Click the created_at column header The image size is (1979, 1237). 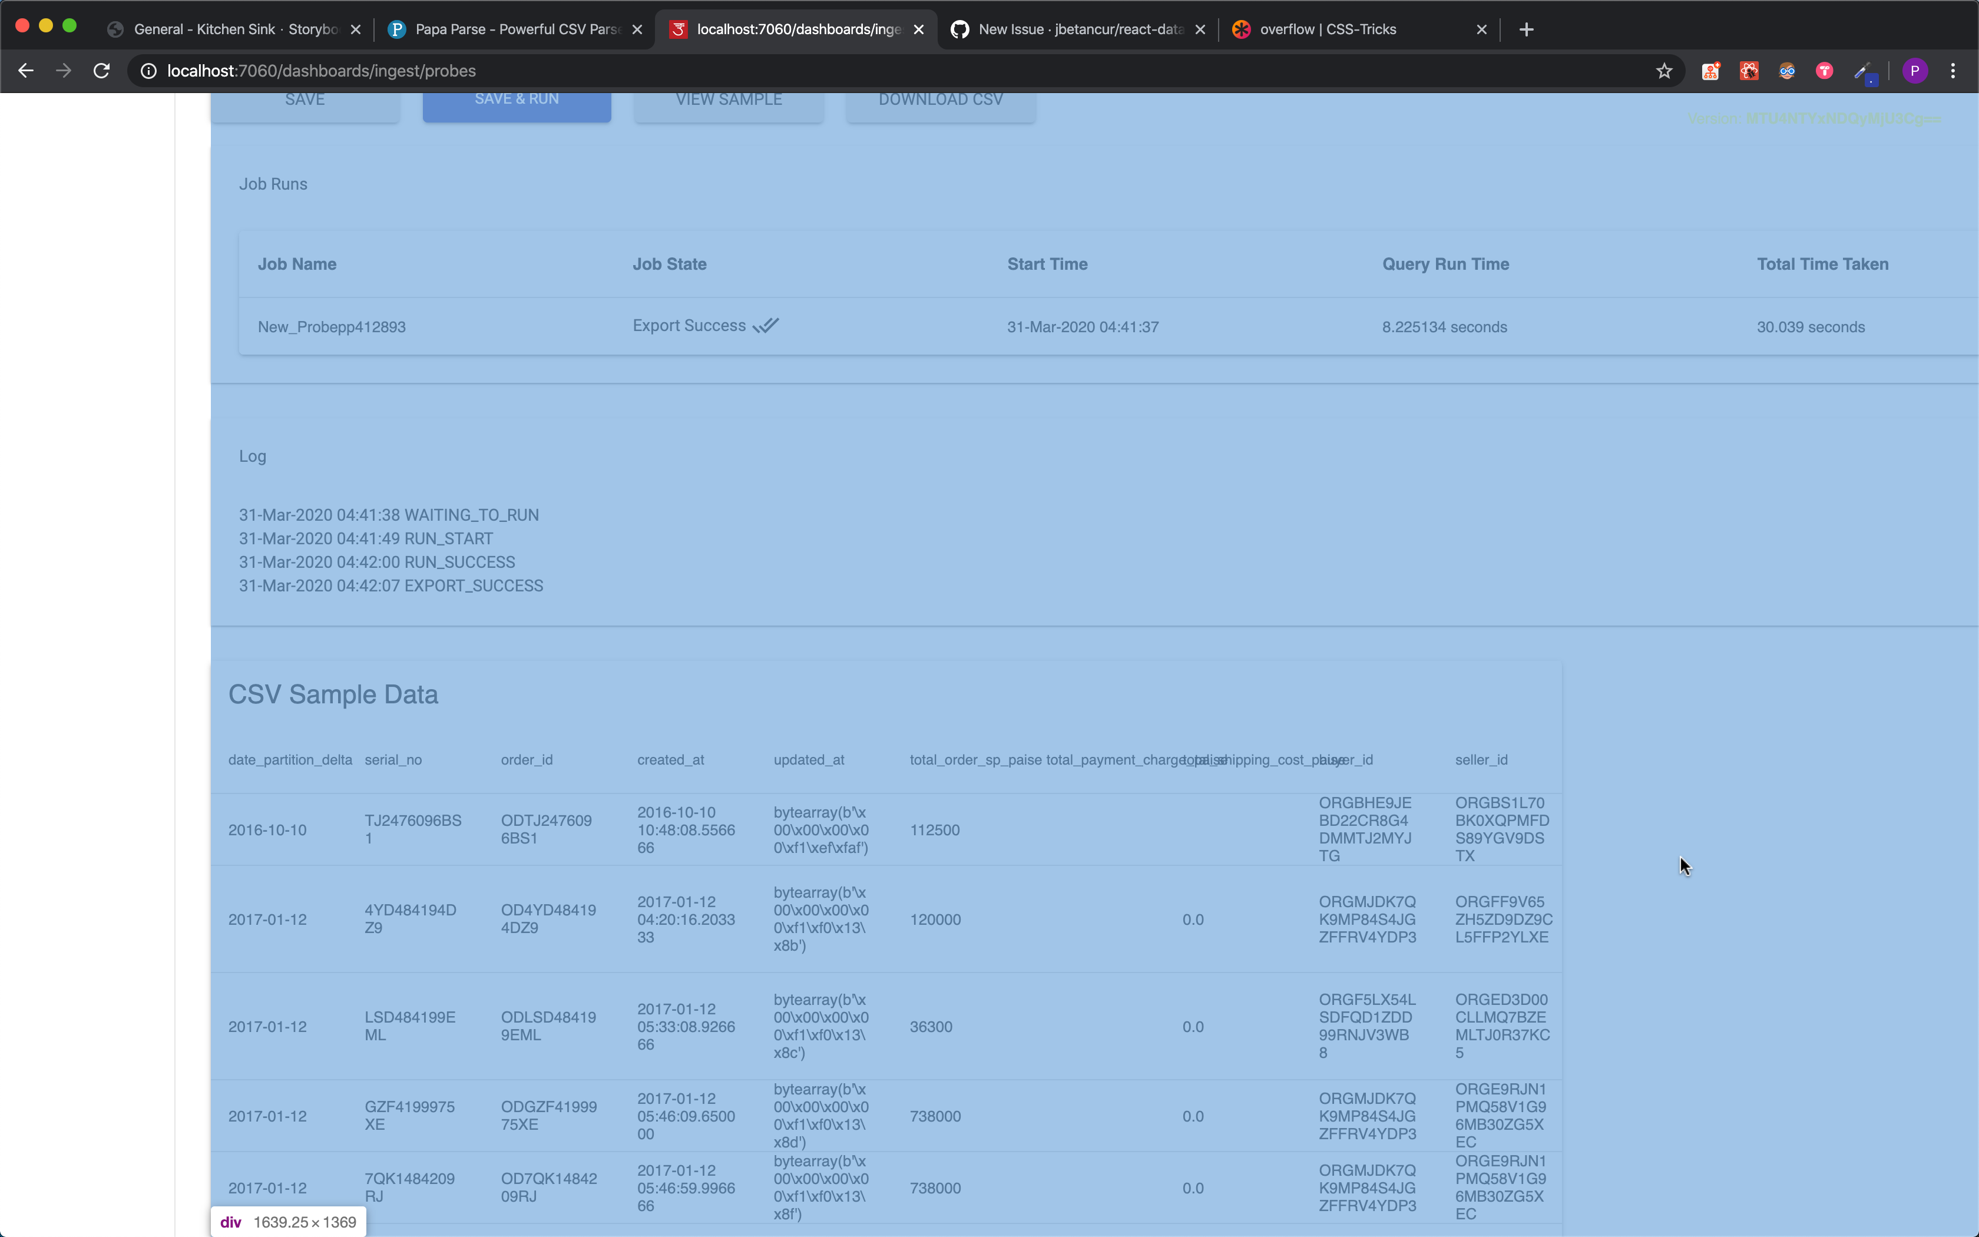(671, 760)
